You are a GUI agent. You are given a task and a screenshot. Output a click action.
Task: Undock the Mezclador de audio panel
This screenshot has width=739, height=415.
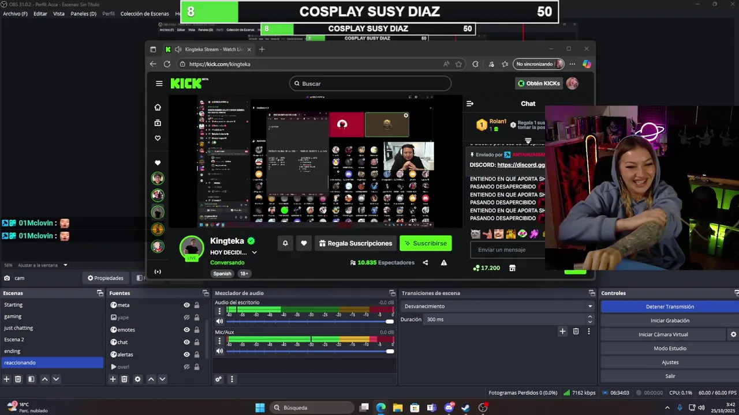(393, 293)
